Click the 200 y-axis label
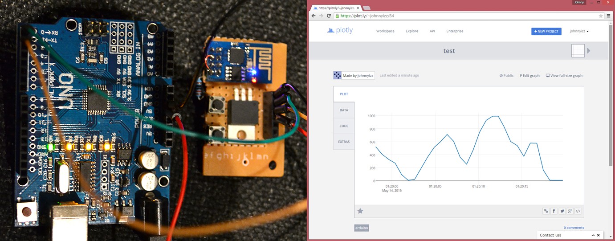615x241 pixels. [x=372, y=168]
